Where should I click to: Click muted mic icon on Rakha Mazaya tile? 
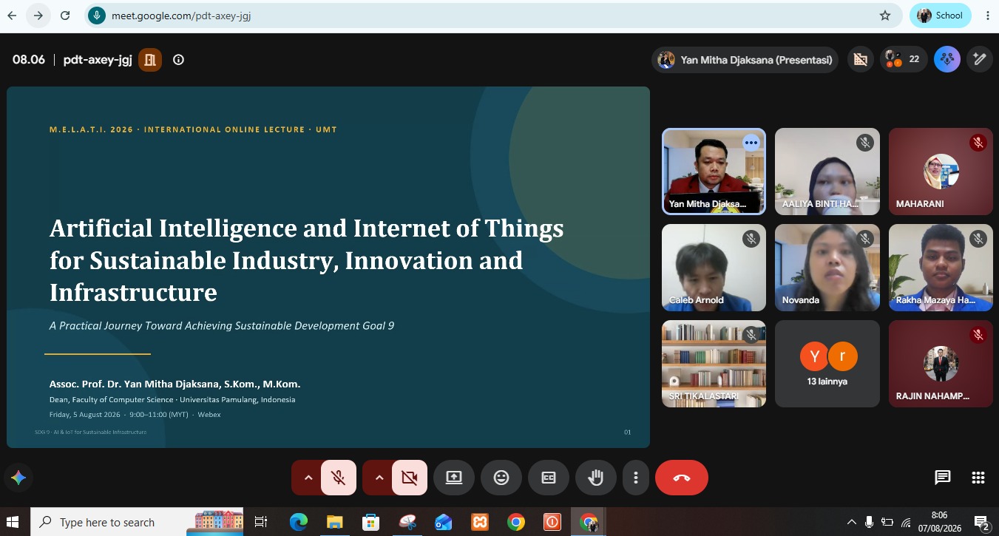click(x=978, y=239)
